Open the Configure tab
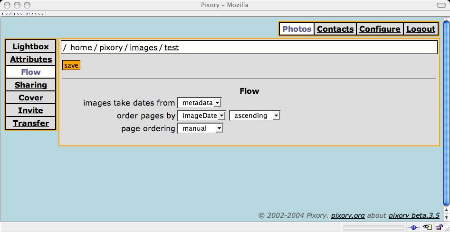 (x=380, y=29)
